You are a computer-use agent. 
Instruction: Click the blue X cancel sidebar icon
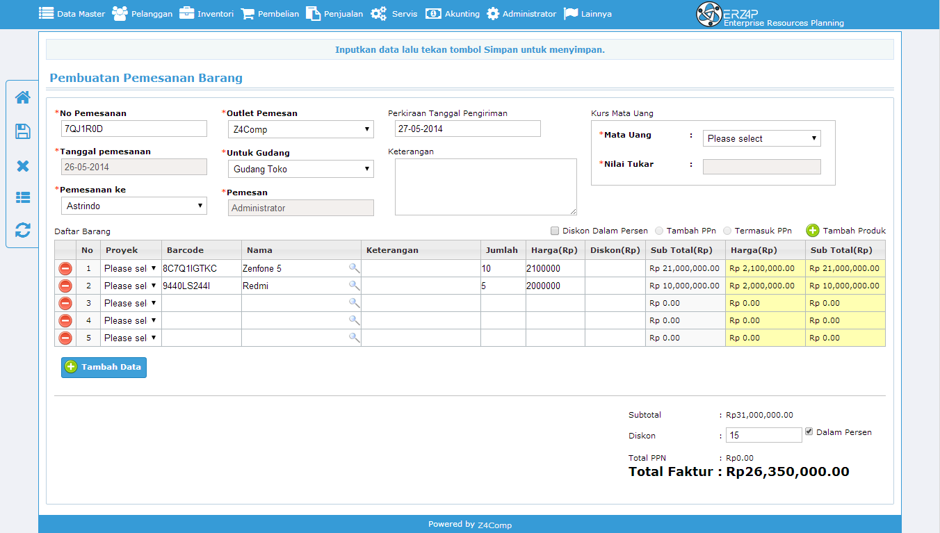click(23, 165)
